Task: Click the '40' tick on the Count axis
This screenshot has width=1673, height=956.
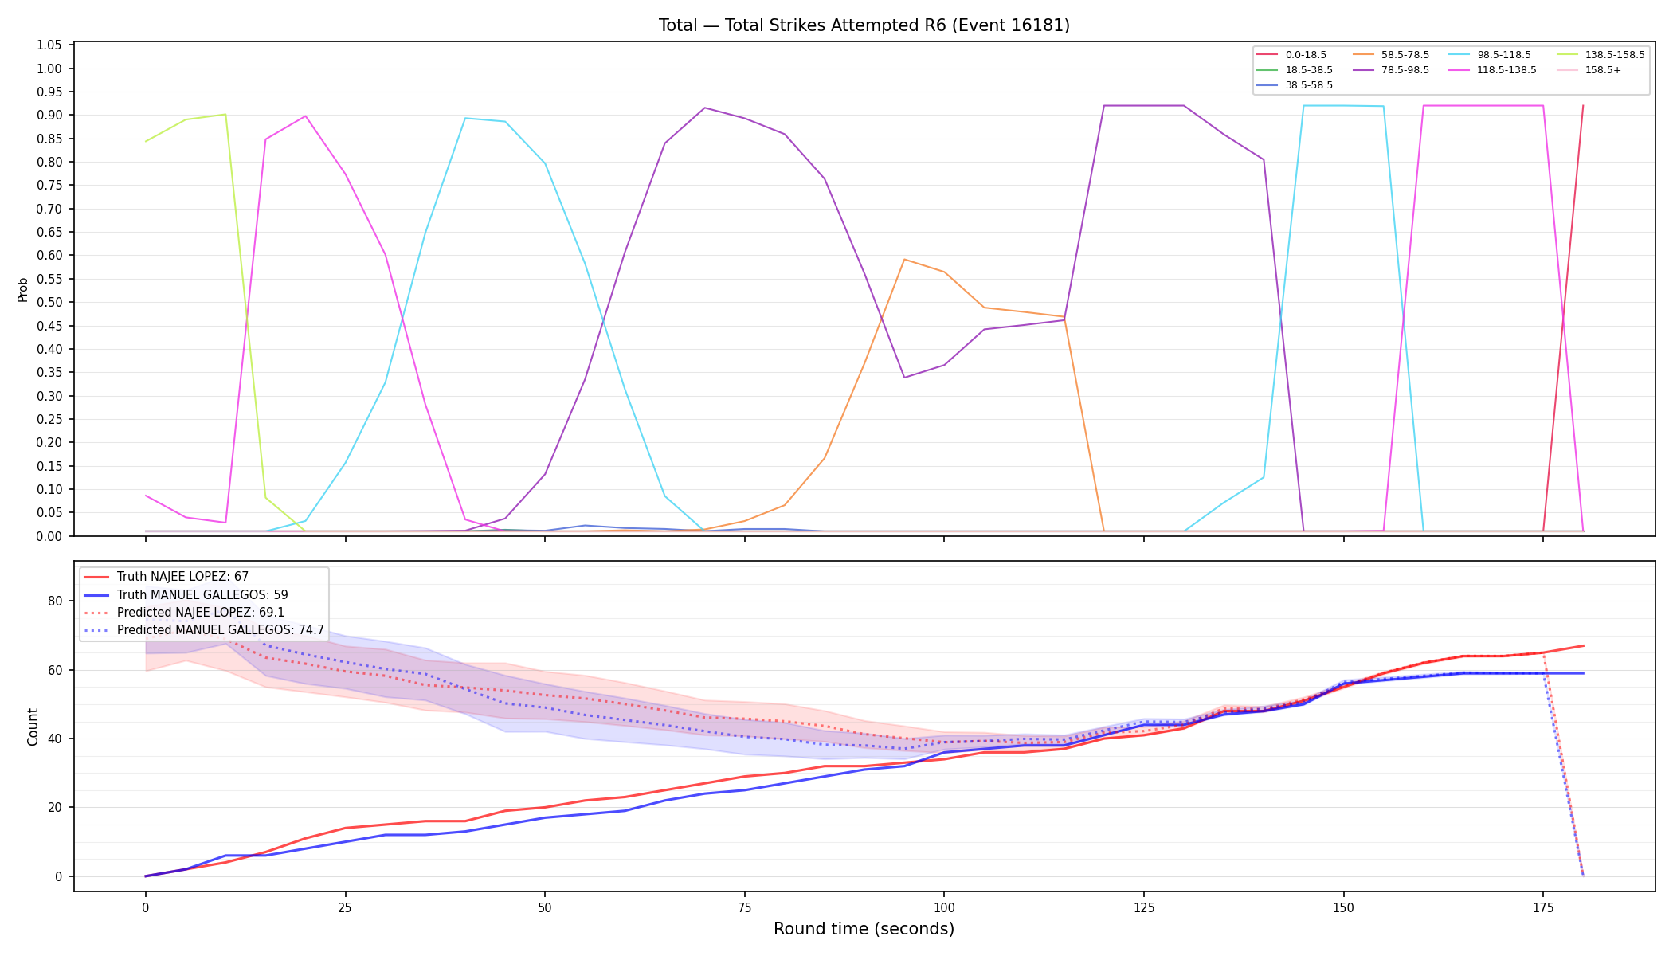Action: pos(55,739)
